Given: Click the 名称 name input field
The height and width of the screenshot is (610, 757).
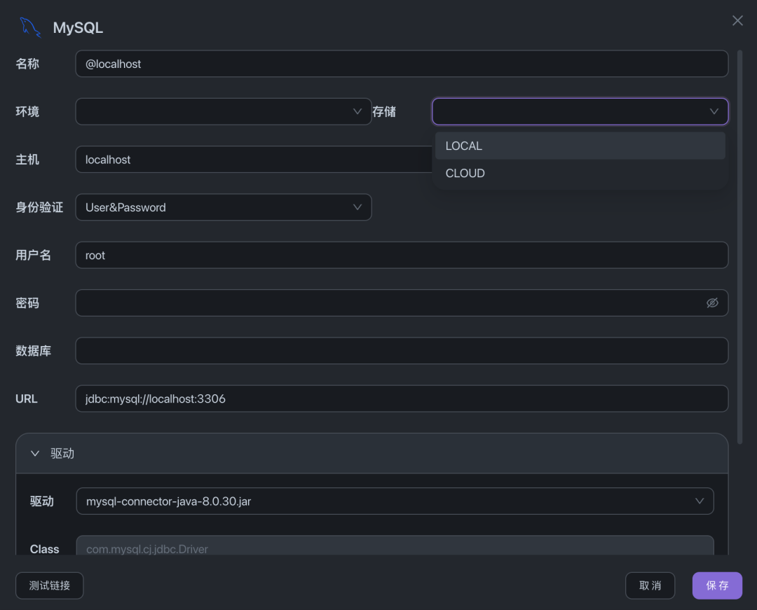Looking at the screenshot, I should pos(401,64).
